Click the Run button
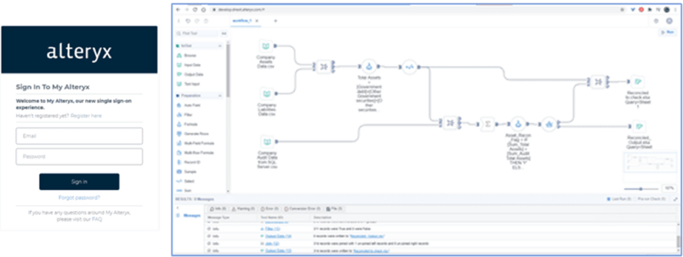 point(667,32)
